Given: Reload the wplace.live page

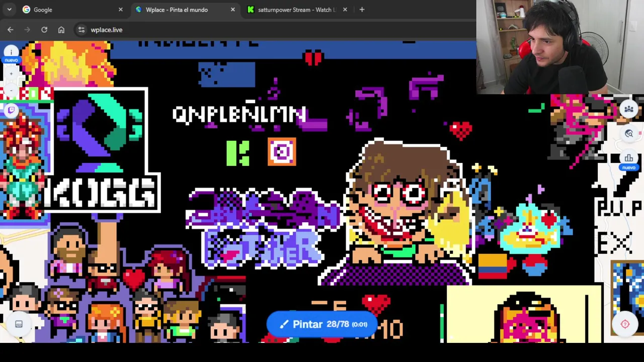Looking at the screenshot, I should (44, 30).
